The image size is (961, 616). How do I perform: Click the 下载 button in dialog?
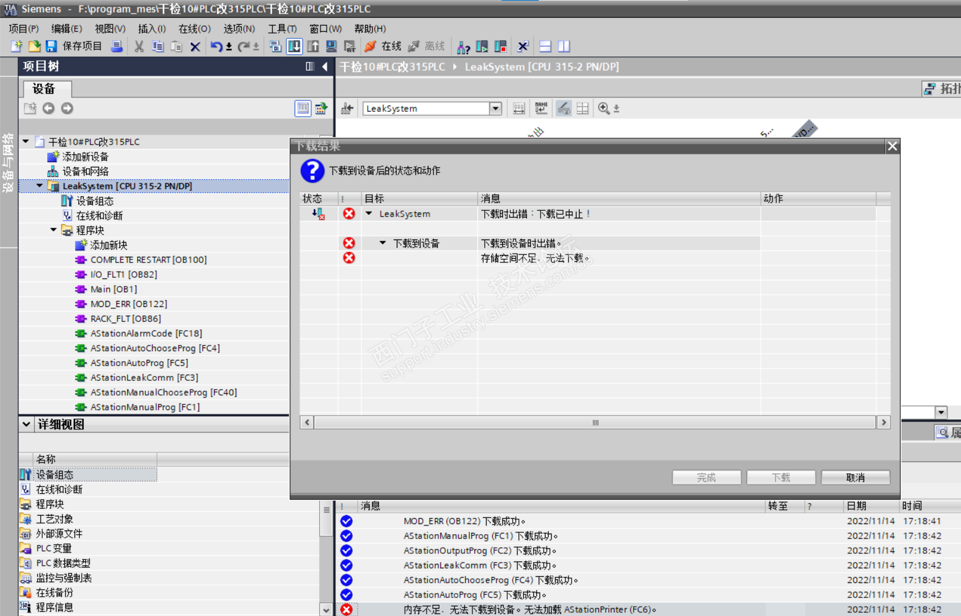(781, 477)
